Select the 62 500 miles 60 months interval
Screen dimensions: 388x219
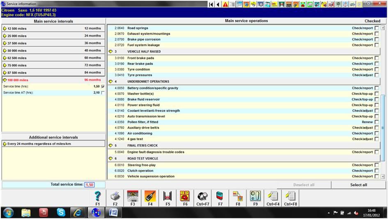[x=53, y=58]
